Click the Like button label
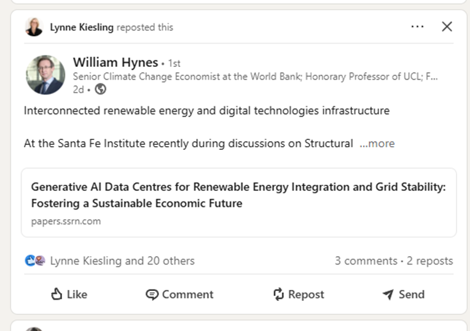The image size is (470, 331). (x=77, y=294)
